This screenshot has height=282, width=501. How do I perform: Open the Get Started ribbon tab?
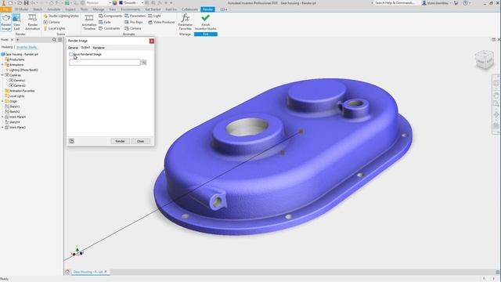[153, 9]
